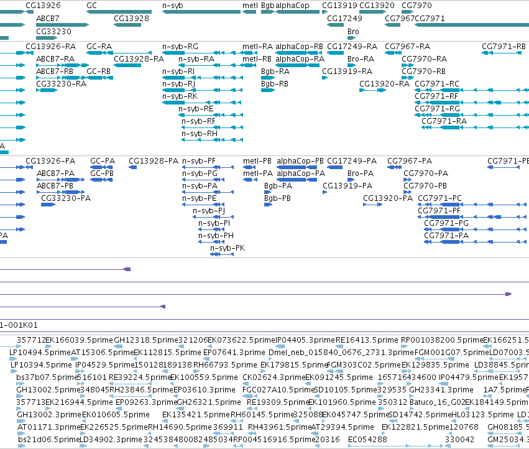Image resolution: width=529 pixels, height=449 pixels.
Task: Click the CG7967-PA protein label
Action: (x=410, y=161)
